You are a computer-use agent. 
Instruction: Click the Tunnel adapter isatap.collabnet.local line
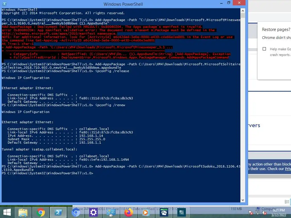point(39,149)
